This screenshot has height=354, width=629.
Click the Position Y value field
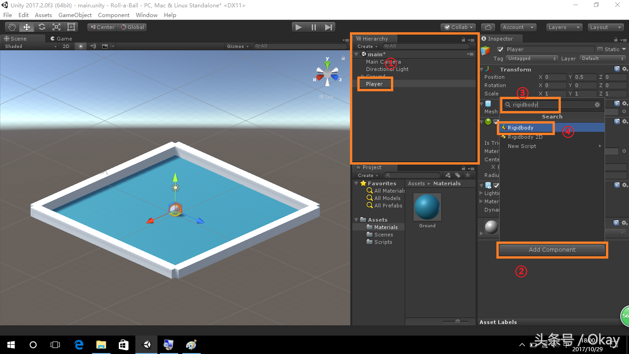tap(585, 77)
